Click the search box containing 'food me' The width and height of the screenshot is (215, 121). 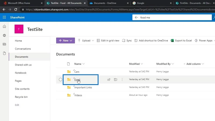click(172, 17)
